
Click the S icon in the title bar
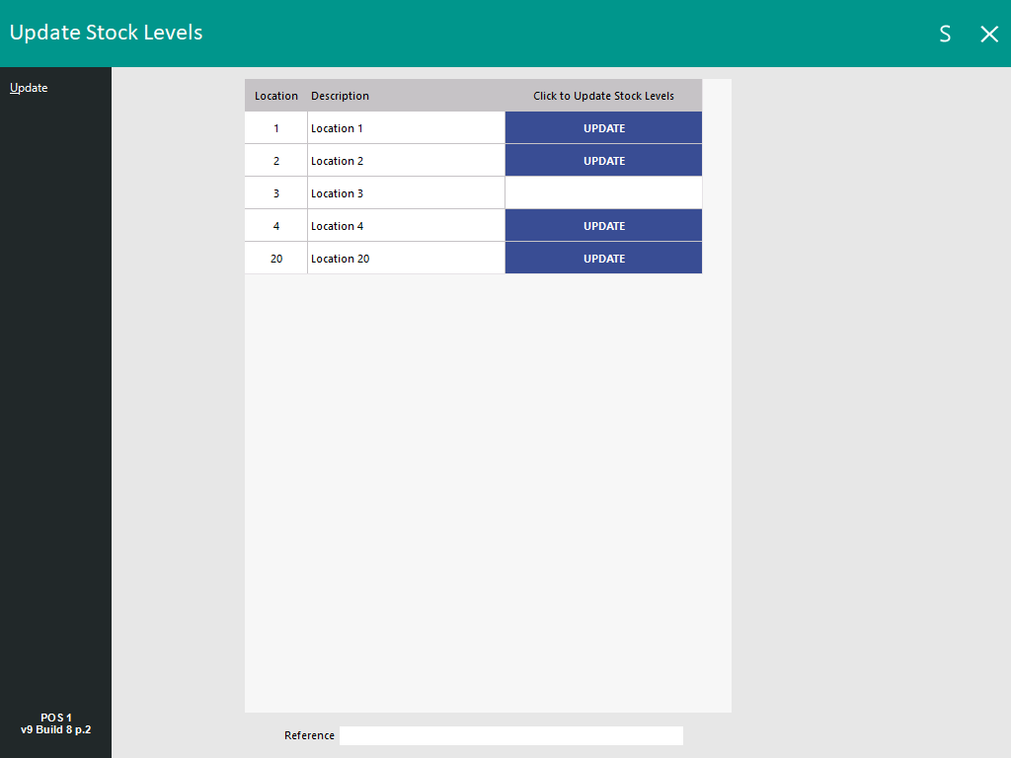point(945,34)
